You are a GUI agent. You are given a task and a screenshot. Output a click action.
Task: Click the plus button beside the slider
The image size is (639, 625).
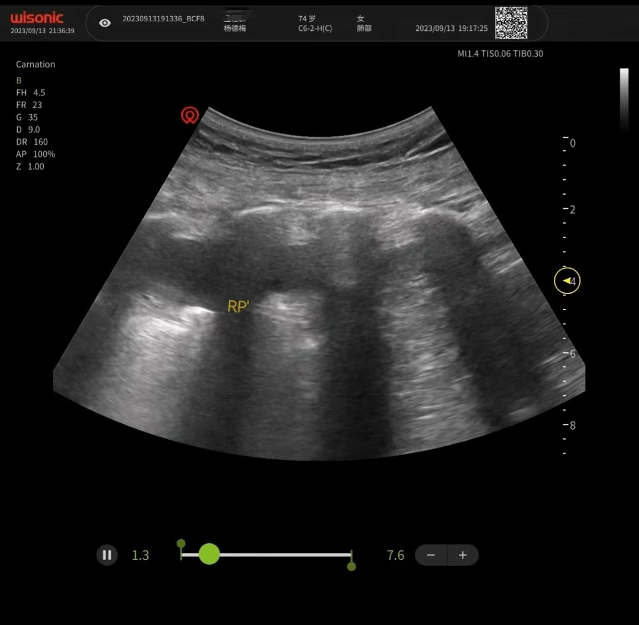[463, 555]
